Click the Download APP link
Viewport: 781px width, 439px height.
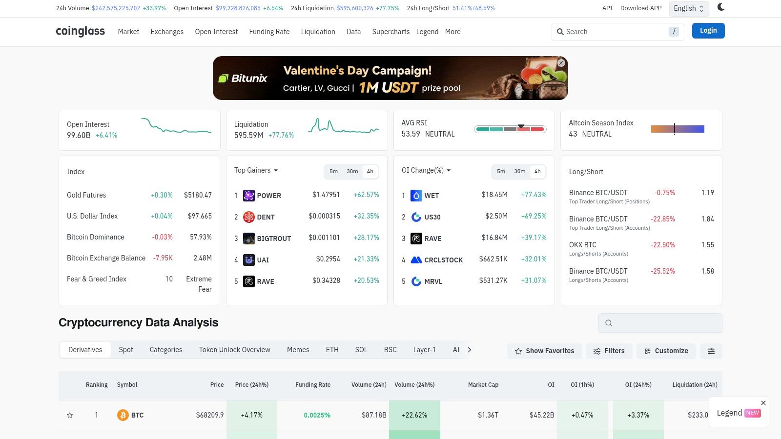point(641,8)
